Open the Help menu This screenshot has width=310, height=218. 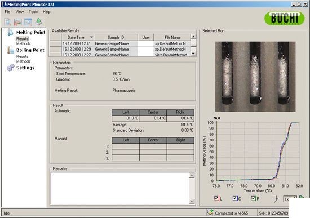point(46,12)
